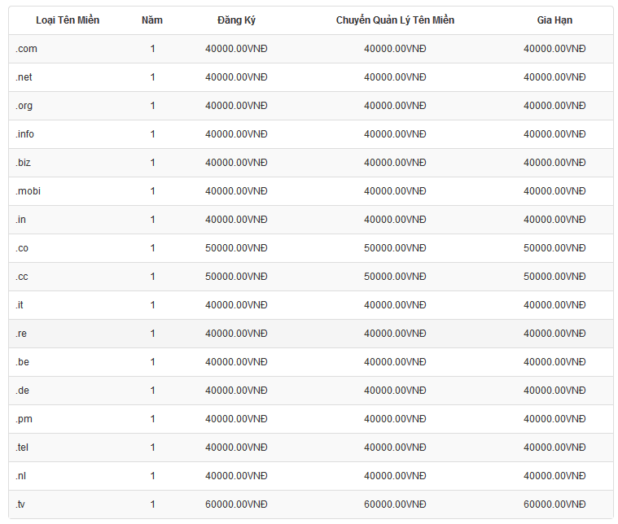Image resolution: width=618 pixels, height=524 pixels.
Task: Select the Gia Hạn column header
Action: click(x=554, y=20)
